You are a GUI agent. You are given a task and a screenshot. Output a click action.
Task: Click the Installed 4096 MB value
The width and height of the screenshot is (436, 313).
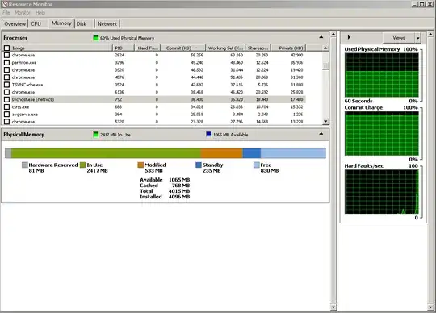pyautogui.click(x=179, y=197)
